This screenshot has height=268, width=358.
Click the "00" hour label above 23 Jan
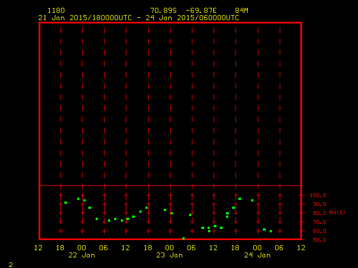pos(169,248)
